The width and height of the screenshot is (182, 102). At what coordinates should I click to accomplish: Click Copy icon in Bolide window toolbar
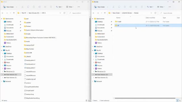119,7
